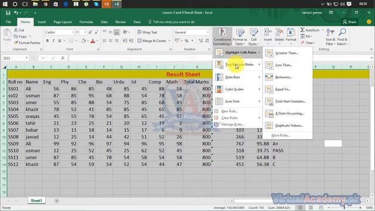Switch to Page Layout view in status bar
The height and width of the screenshot is (211, 375).
point(311,207)
